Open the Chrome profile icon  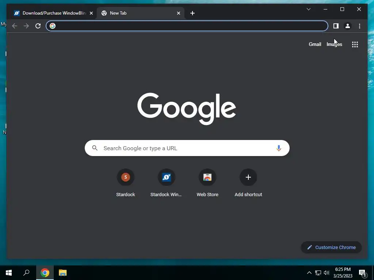[x=348, y=26]
